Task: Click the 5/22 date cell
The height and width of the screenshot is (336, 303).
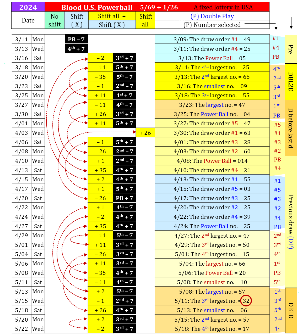Action: pyautogui.click(x=21, y=329)
